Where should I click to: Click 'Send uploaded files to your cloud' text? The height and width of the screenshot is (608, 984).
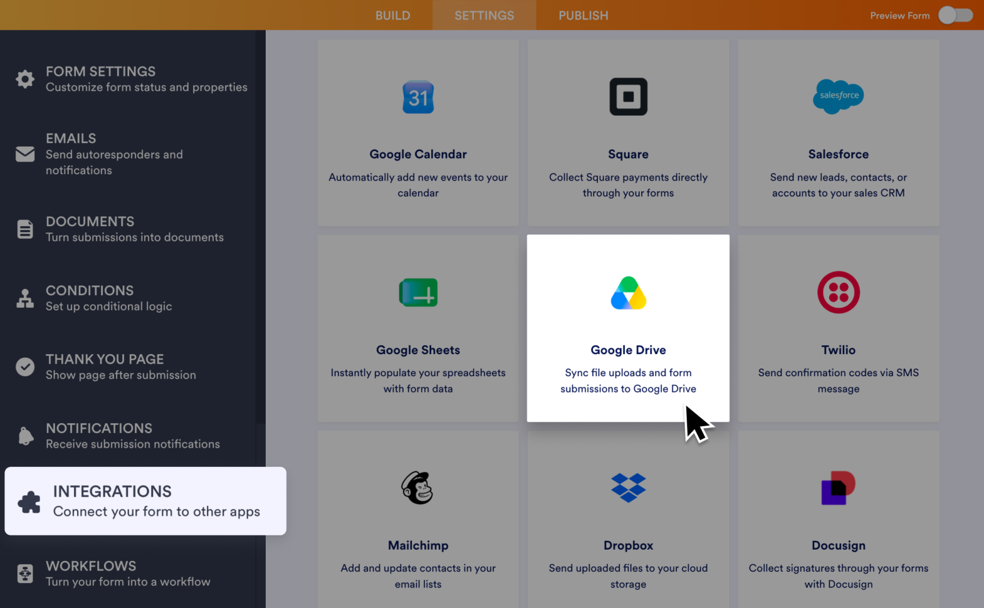tap(628, 576)
